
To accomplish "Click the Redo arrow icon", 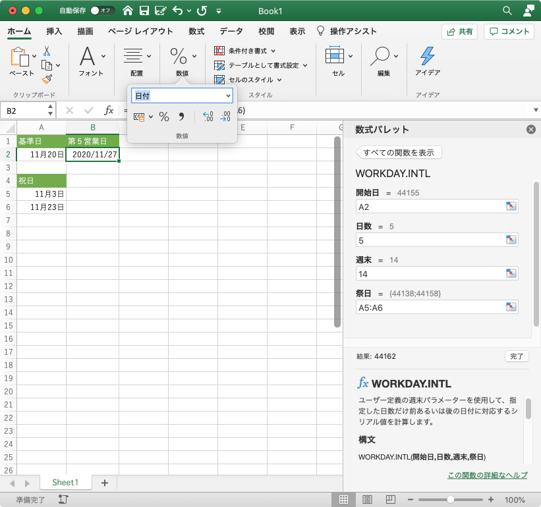I will click(202, 11).
